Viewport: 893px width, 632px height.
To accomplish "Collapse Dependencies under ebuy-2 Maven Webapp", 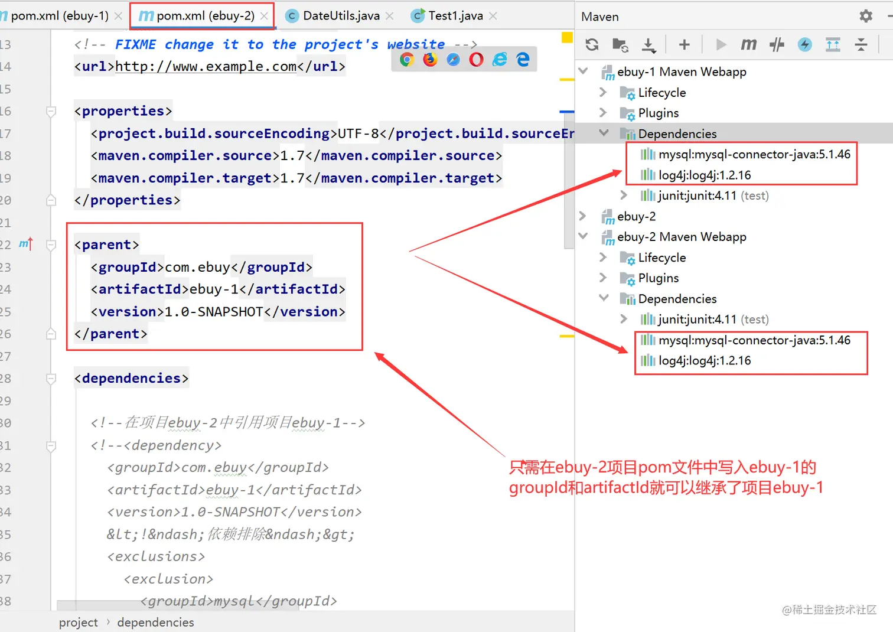I will click(604, 298).
